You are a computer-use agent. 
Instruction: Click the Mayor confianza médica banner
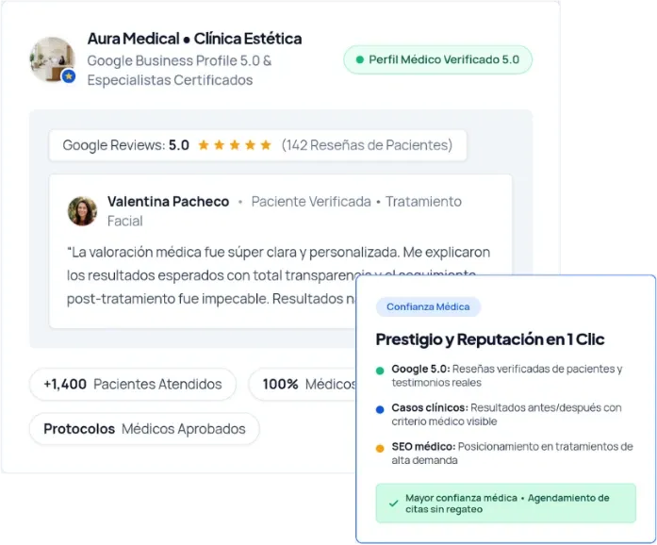point(506,504)
